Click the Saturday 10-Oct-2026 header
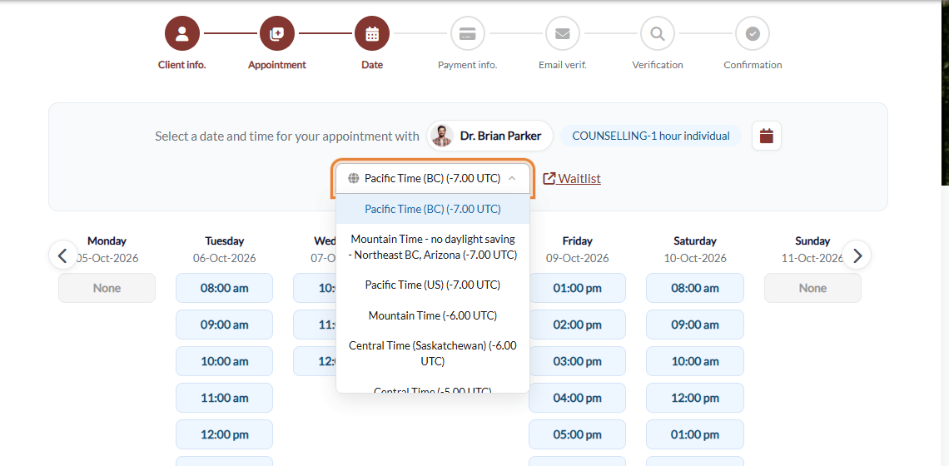 click(x=695, y=250)
